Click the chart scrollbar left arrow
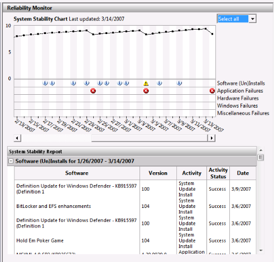274x262 pixels. [17, 138]
